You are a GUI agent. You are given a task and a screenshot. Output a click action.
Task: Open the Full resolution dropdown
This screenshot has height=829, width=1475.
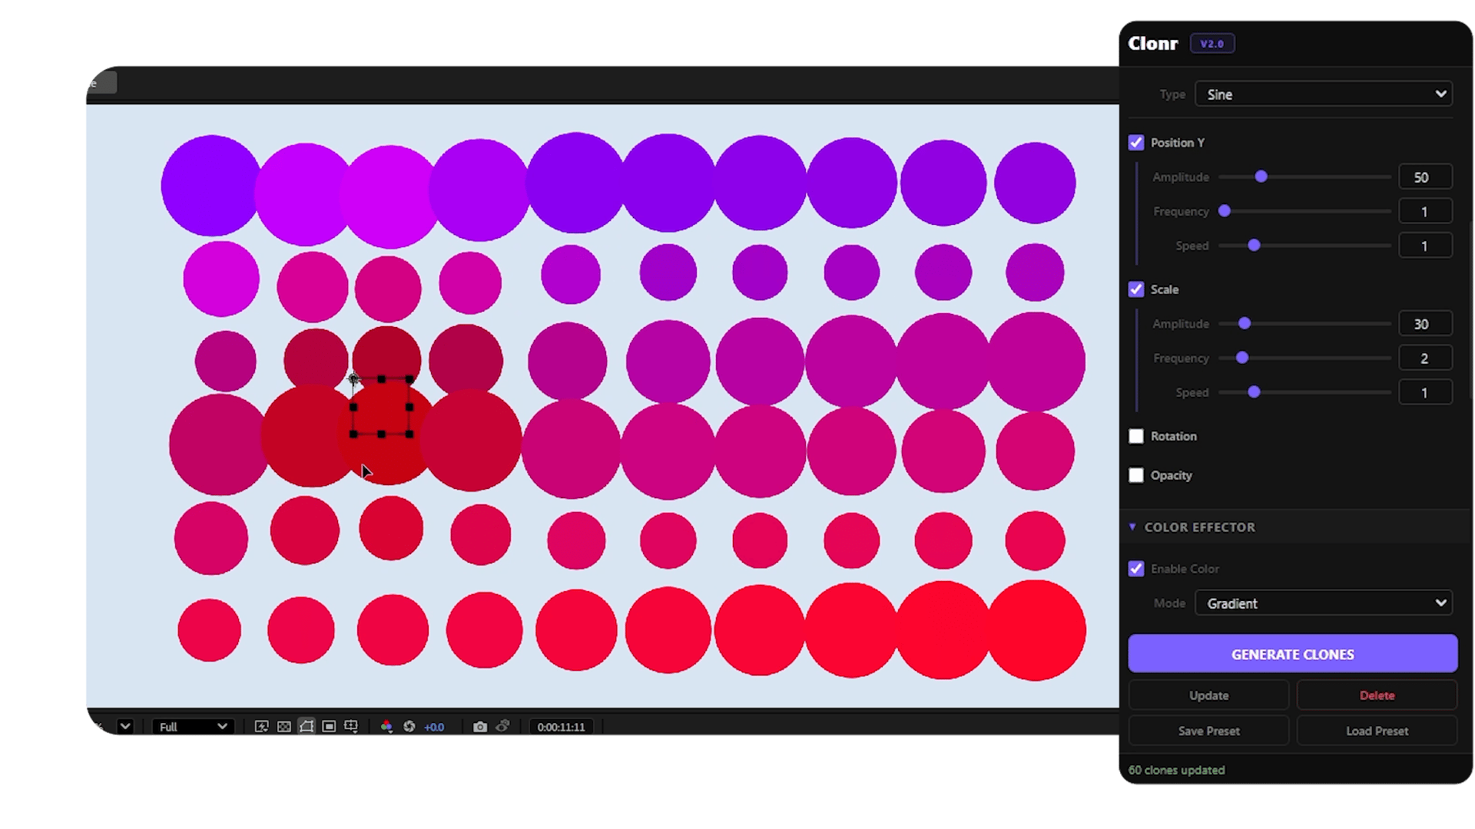(192, 726)
